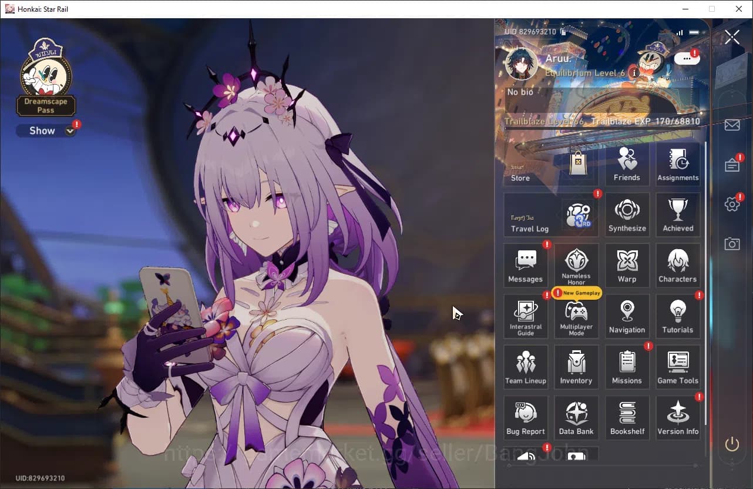Open the Inventory menu
The height and width of the screenshot is (489, 753).
click(576, 367)
